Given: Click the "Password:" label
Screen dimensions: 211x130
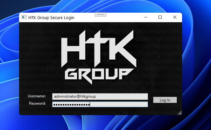Looking at the screenshot, I should pos(37,103).
